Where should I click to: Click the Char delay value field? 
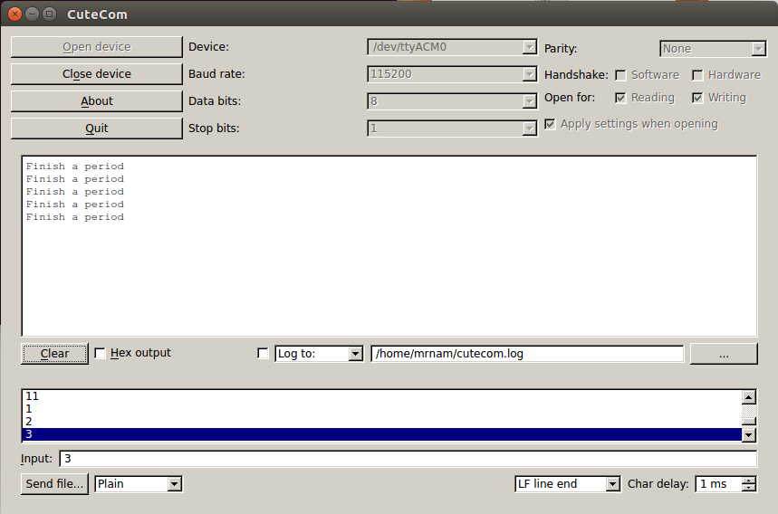(x=718, y=484)
